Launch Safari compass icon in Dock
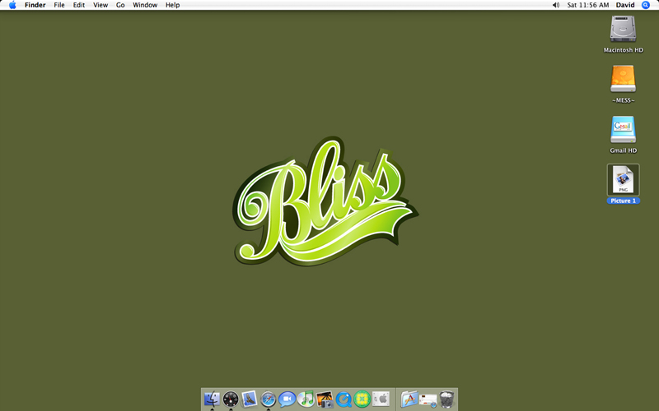 pyautogui.click(x=269, y=399)
